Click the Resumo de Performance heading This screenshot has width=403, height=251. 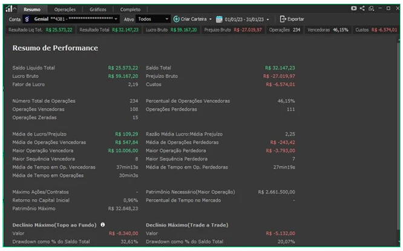coord(55,48)
